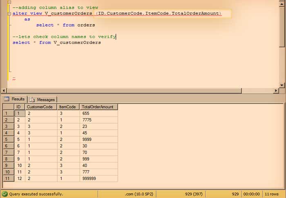Select all cells via grid corner header

click(9, 107)
